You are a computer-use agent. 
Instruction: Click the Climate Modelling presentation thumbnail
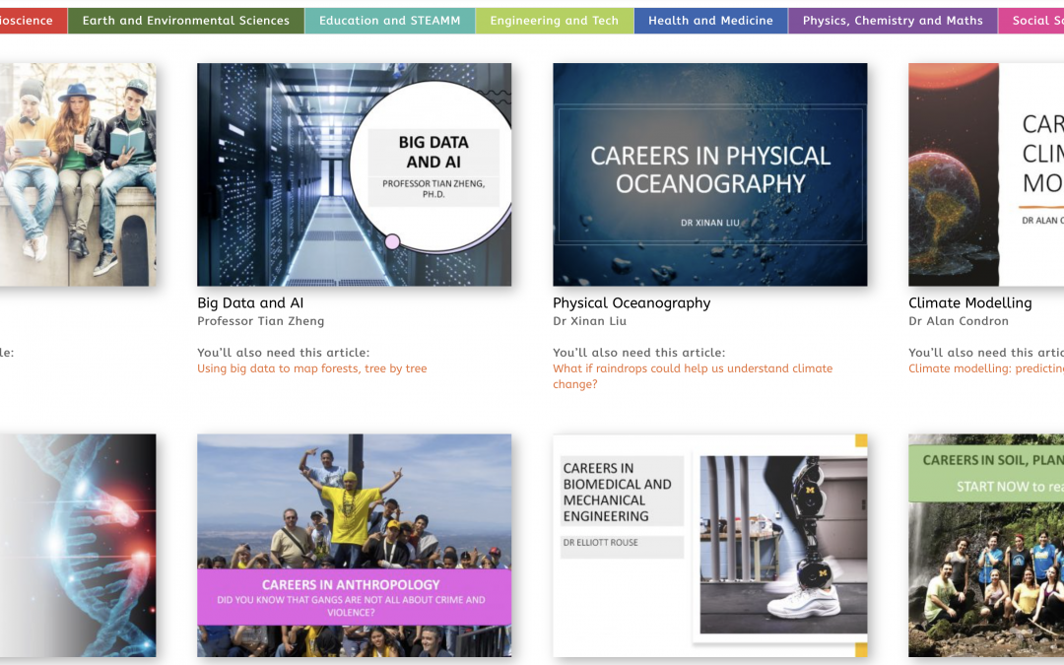click(985, 174)
